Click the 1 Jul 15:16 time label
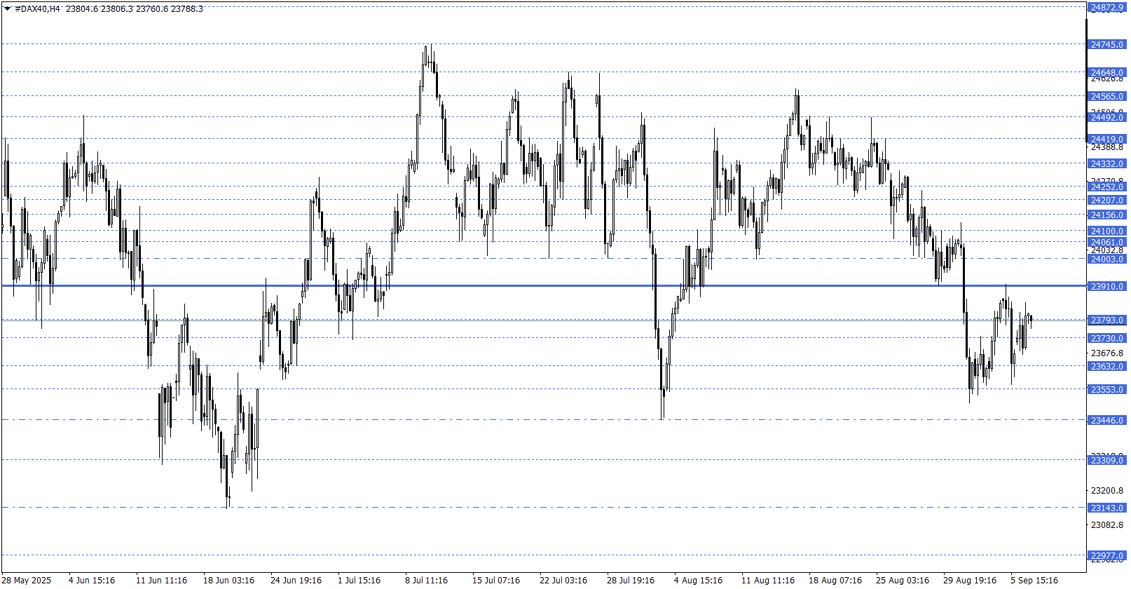Screen dimensions: 1131x589 click(359, 581)
